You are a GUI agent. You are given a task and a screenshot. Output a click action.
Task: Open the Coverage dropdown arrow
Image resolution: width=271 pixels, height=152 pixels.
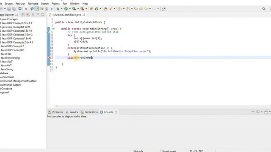click(78, 9)
